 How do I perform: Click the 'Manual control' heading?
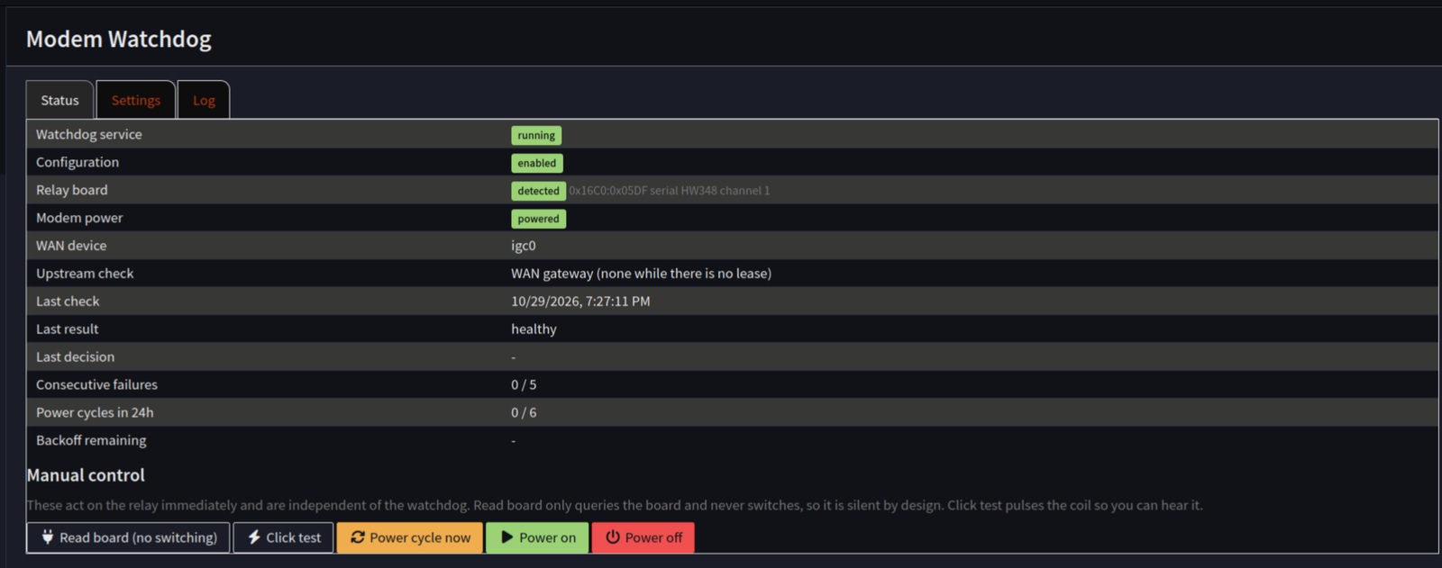click(86, 475)
